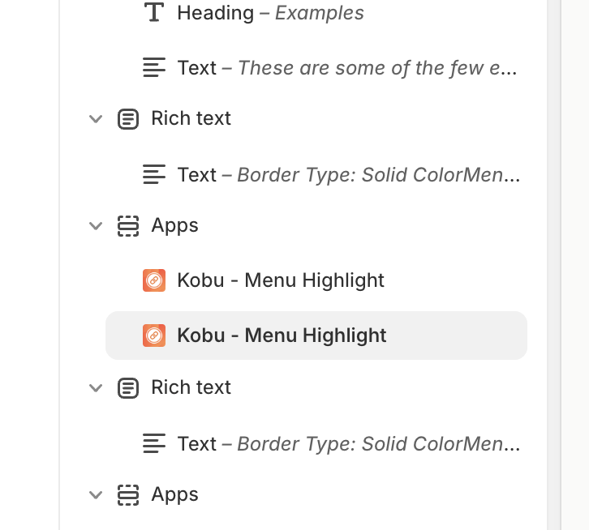Collapse the first Apps section chevron
Viewport: 589px width, 530px height.
[x=96, y=226]
